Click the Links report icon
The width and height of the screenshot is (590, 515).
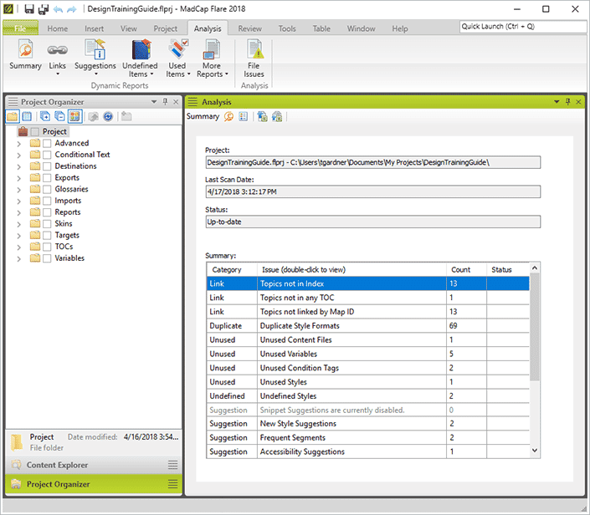[x=57, y=50]
